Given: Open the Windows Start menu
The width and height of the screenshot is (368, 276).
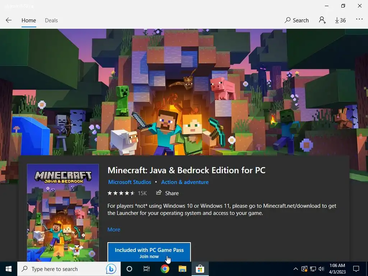Looking at the screenshot, I should click(9, 269).
